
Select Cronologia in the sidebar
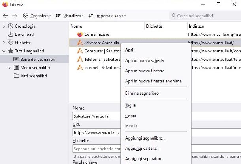coord(25,26)
